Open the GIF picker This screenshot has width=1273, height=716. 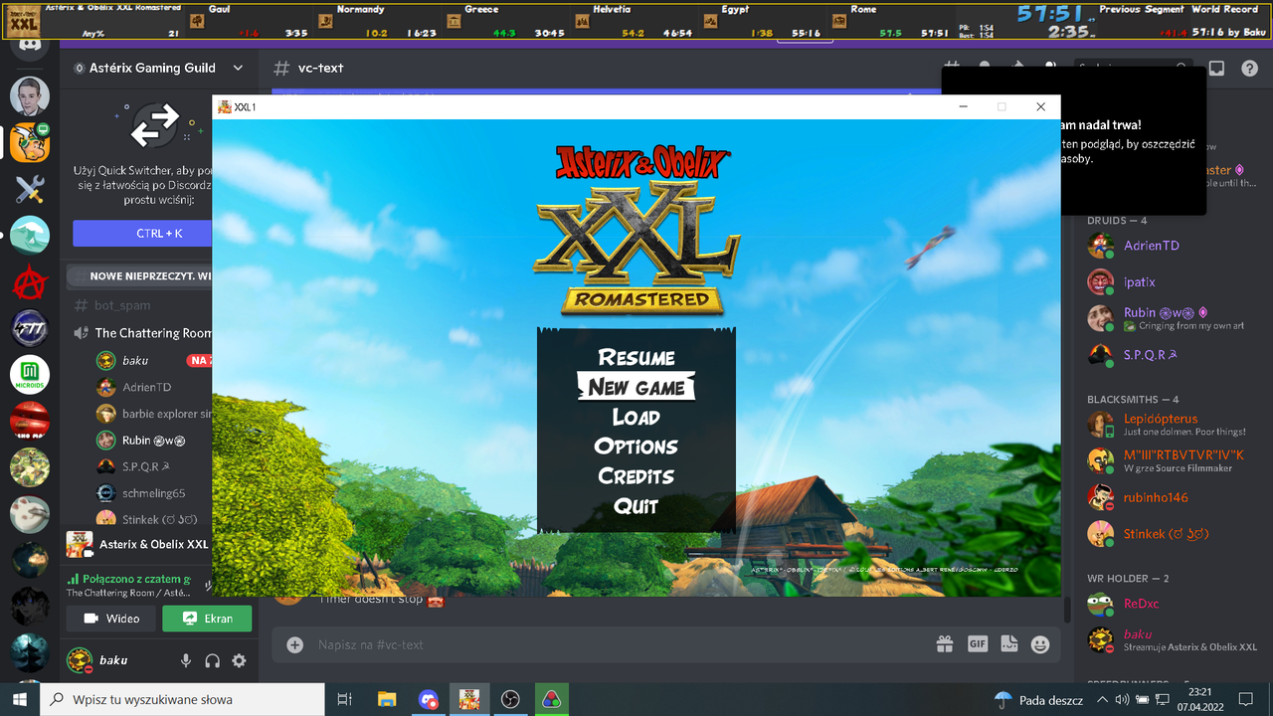coord(978,644)
